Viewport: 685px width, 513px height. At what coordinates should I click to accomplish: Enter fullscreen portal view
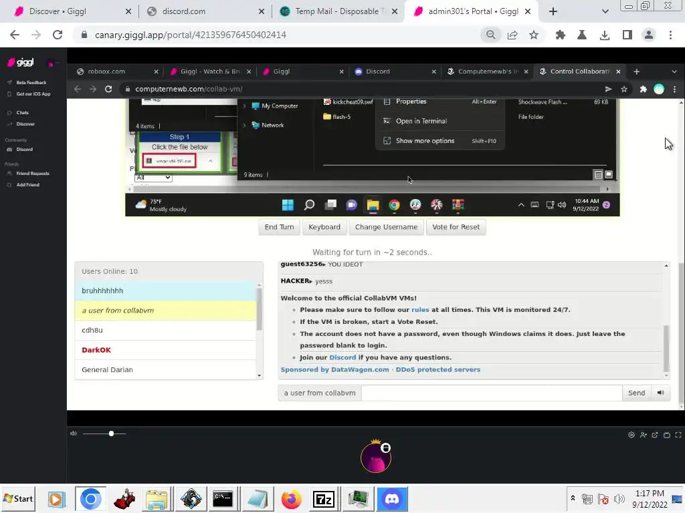[x=678, y=435]
